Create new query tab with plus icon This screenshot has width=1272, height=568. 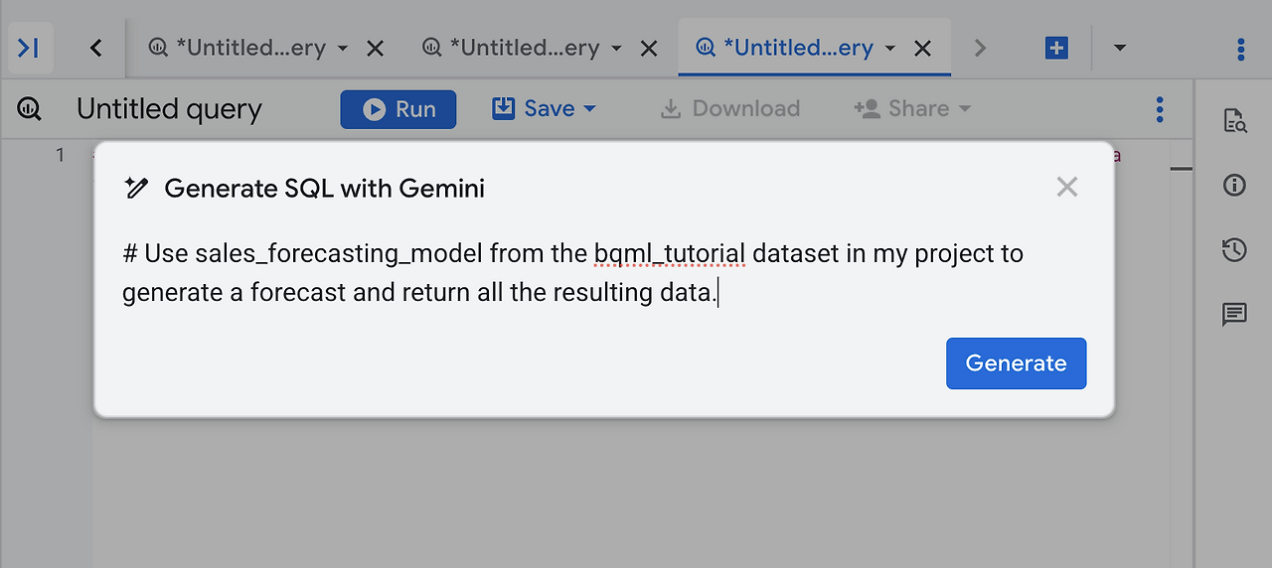[x=1056, y=48]
